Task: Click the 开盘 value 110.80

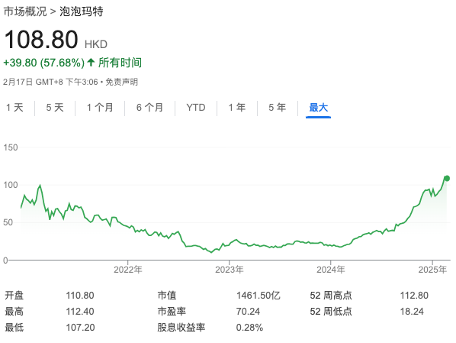Action: click(x=80, y=296)
